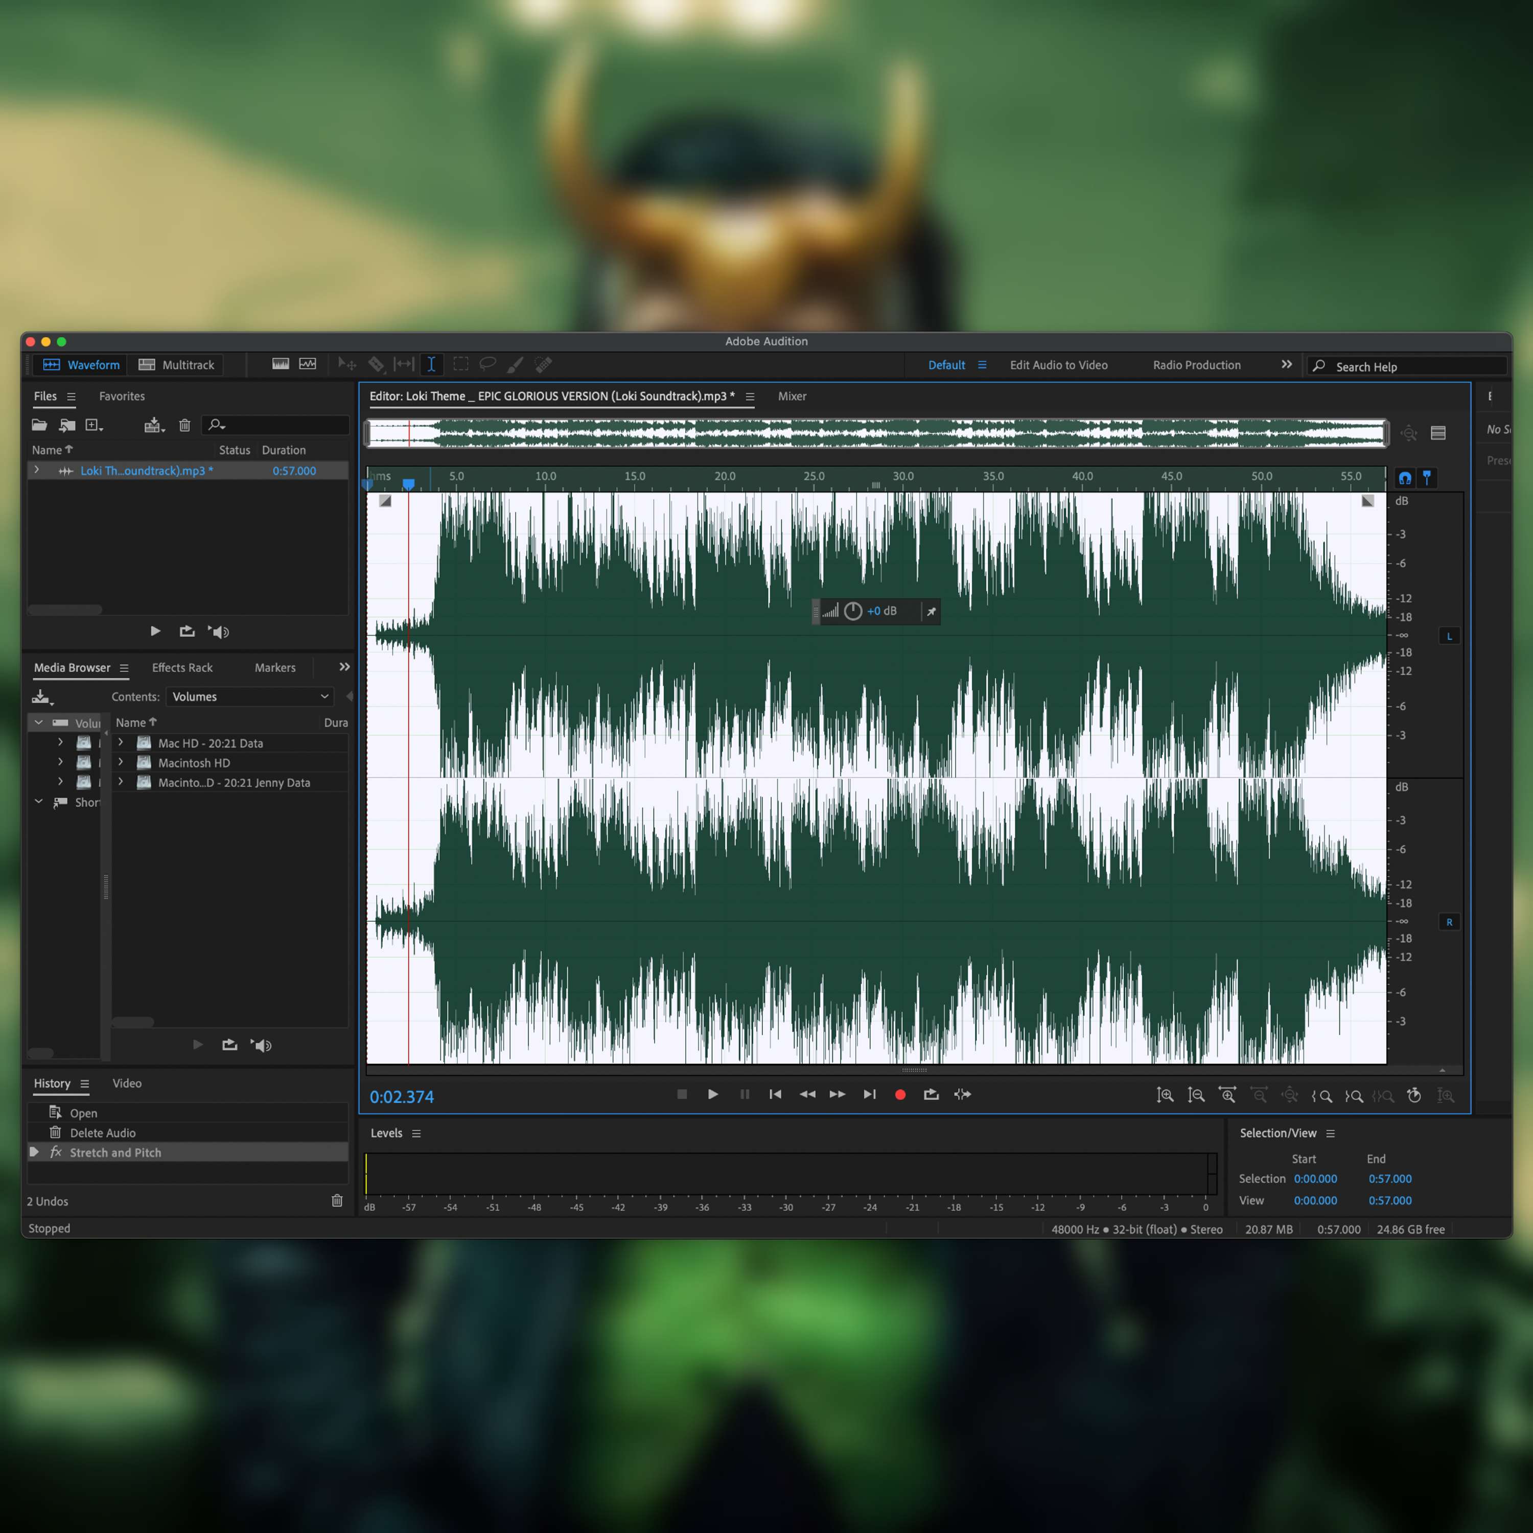
Task: Toggle auto-play in Files panel
Action: [x=219, y=632]
